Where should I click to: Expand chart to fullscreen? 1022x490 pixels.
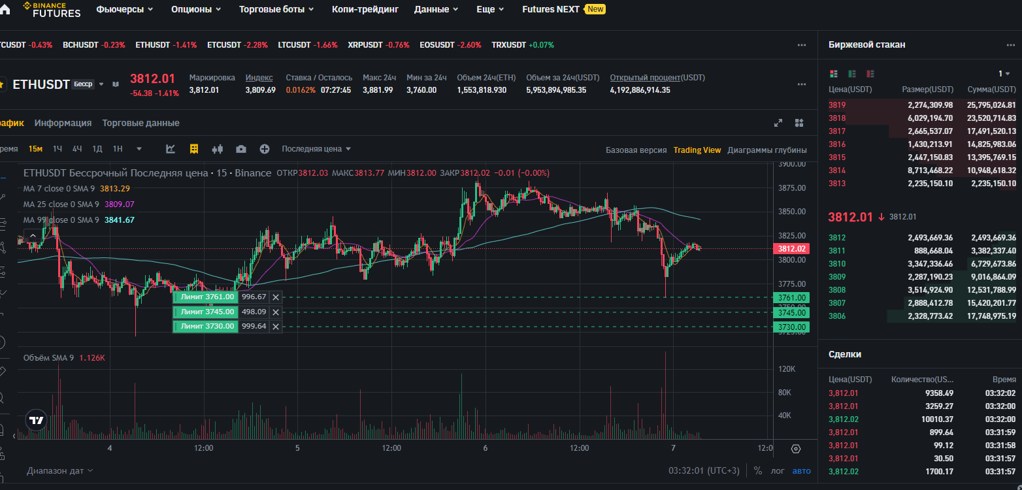coord(778,123)
